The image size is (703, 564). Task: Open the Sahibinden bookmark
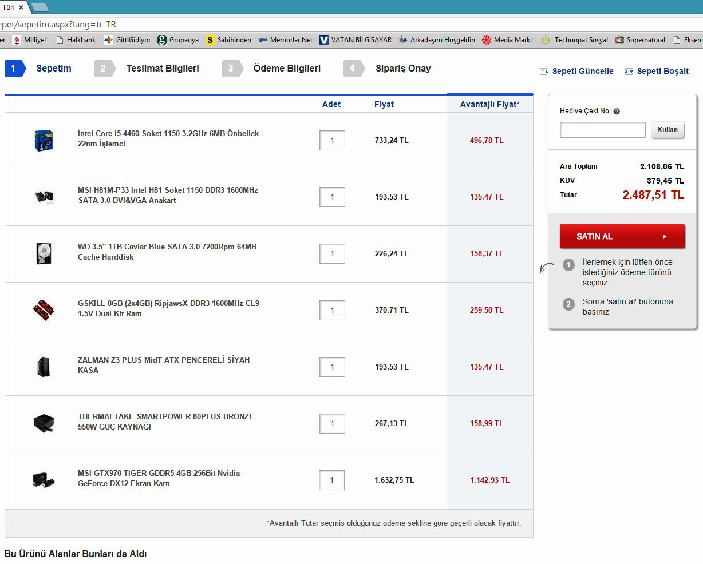(x=228, y=40)
